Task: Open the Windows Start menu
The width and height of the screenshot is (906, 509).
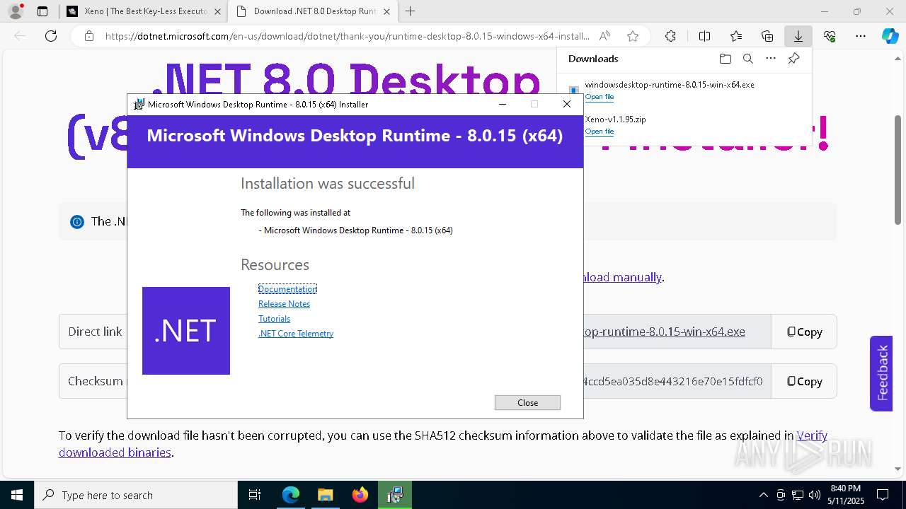Action: 16,495
